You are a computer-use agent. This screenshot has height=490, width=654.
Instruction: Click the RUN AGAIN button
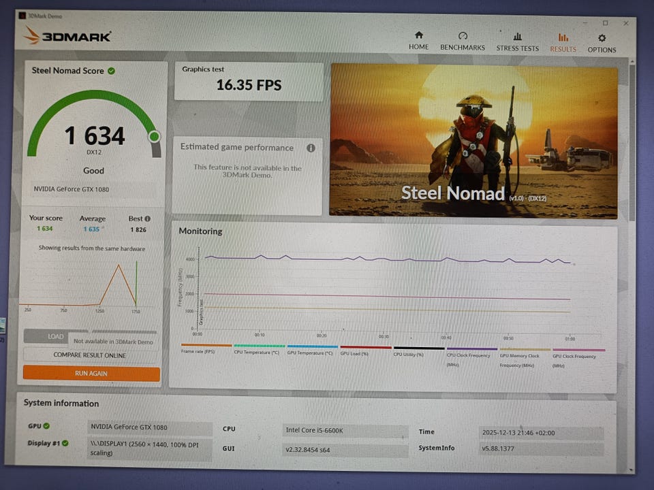coord(91,374)
